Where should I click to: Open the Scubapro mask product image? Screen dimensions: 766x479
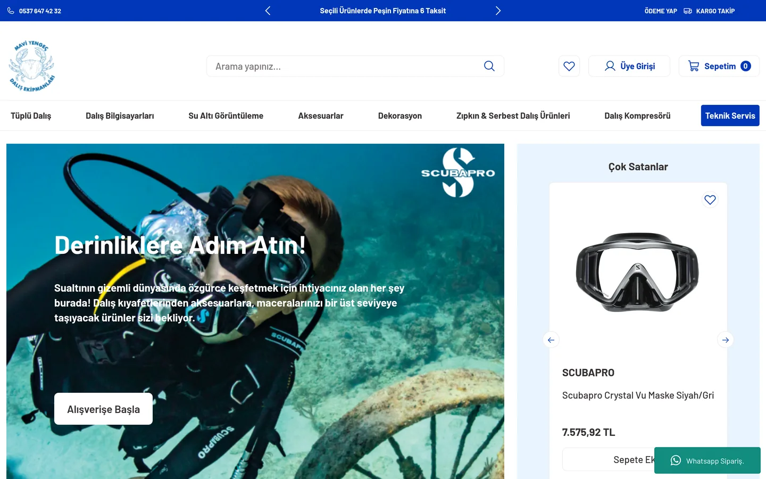(x=638, y=272)
